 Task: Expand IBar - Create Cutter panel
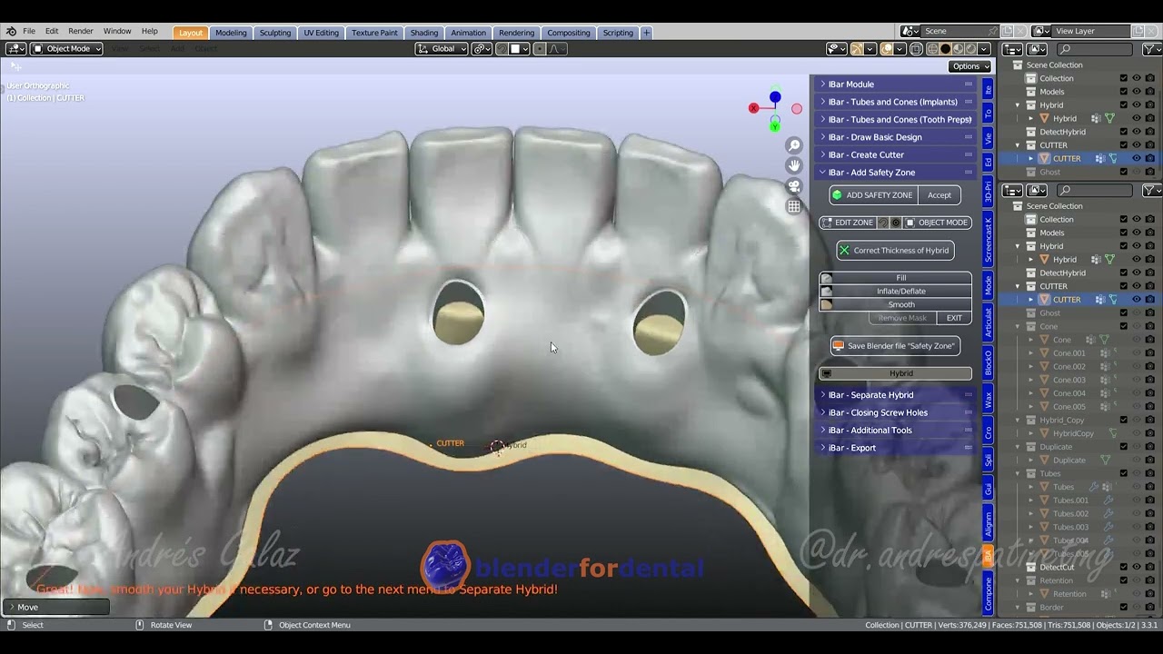pos(896,154)
